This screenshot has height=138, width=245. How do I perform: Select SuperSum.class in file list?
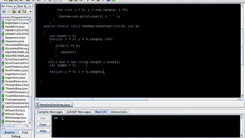16,74
